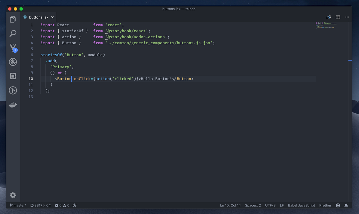The height and width of the screenshot is (214, 359).
Task: Open More Actions with the ellipsis
Action: coord(347,17)
